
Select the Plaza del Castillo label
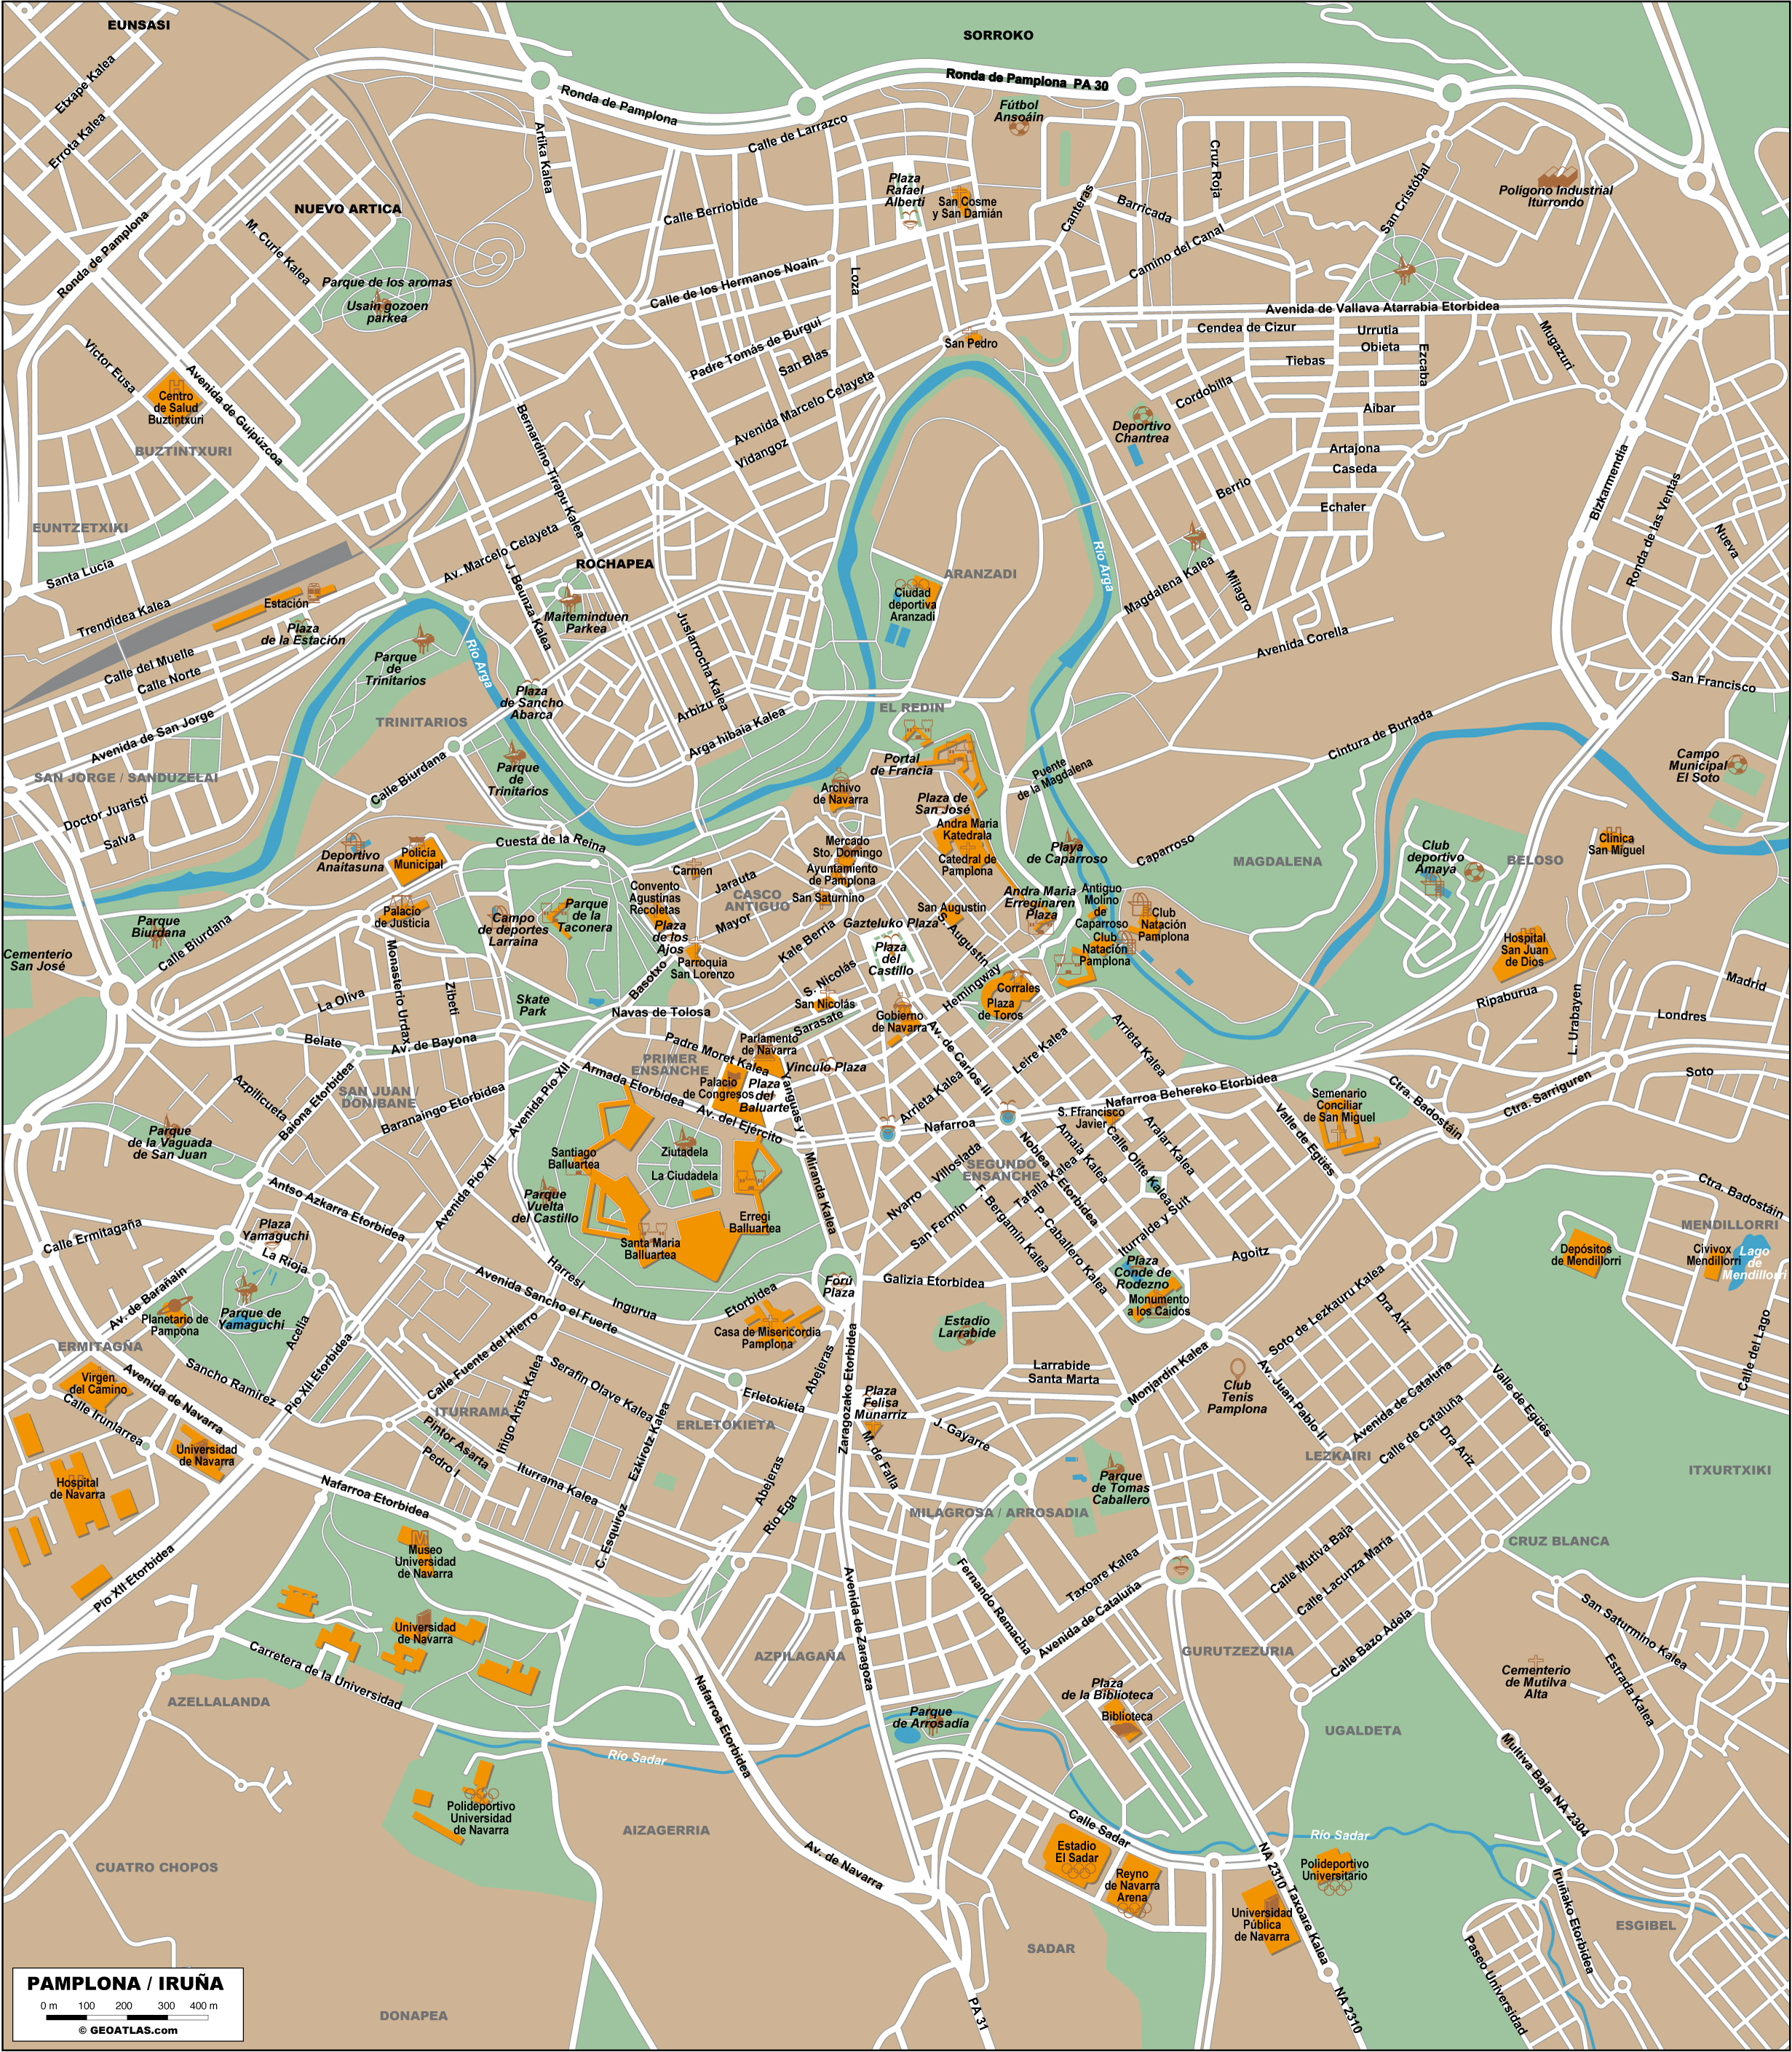tap(890, 958)
